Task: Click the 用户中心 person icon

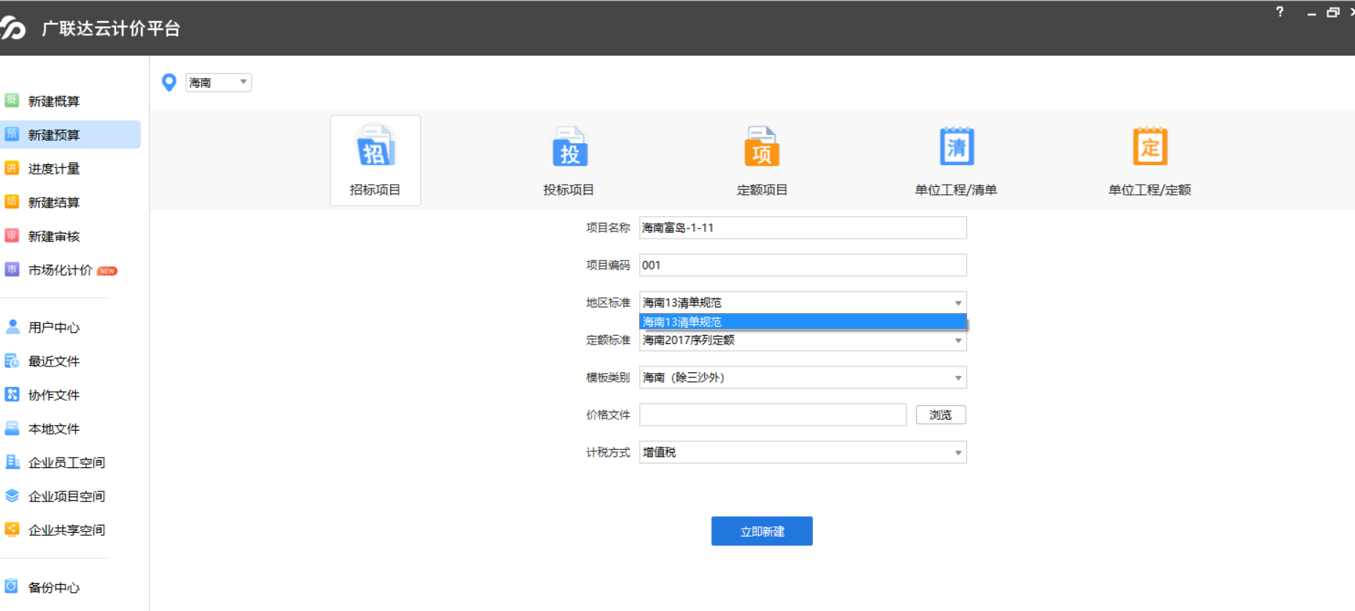Action: point(12,326)
